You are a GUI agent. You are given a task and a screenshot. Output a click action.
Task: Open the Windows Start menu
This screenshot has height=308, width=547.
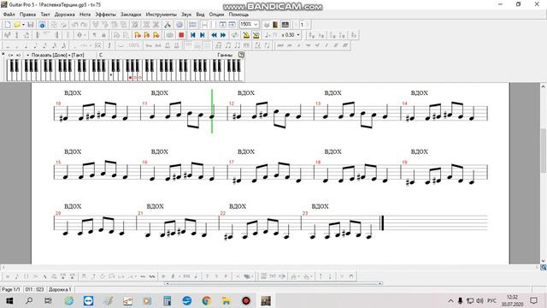pos(9,300)
